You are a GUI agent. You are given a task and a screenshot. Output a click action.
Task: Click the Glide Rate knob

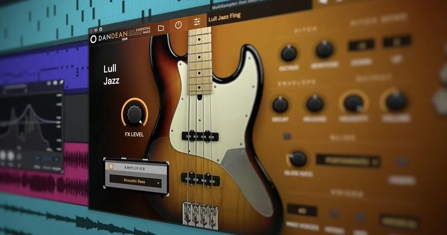pos(298,159)
